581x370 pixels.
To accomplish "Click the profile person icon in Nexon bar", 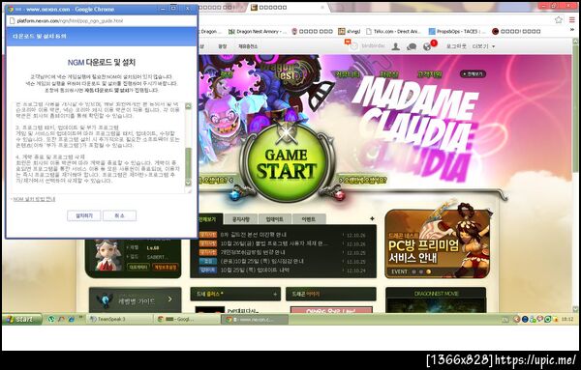I will [396, 46].
